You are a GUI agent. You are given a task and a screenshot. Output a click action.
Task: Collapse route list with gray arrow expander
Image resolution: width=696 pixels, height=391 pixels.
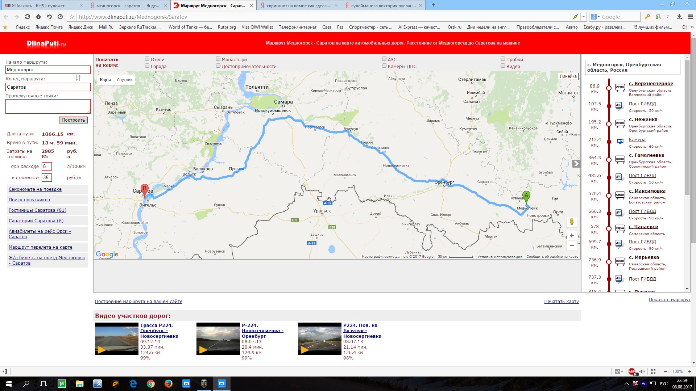tap(576, 164)
